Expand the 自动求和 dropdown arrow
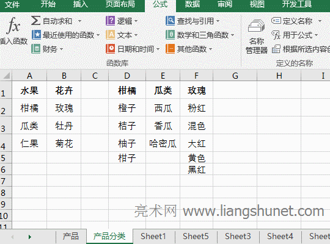Image resolution: width=330 pixels, height=244 pixels. pos(79,21)
